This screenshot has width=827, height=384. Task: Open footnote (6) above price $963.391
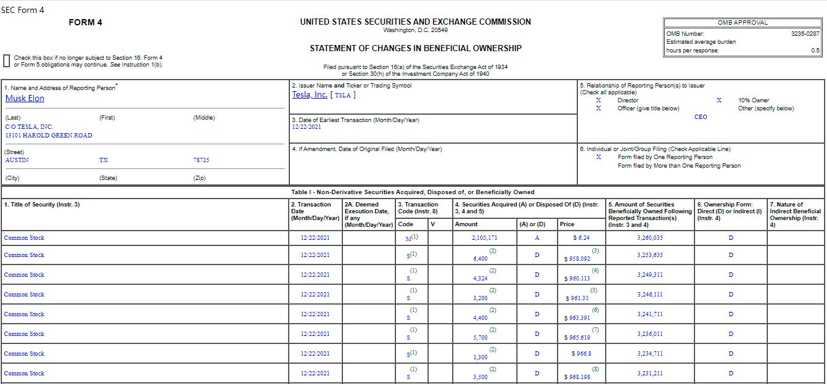click(x=595, y=310)
